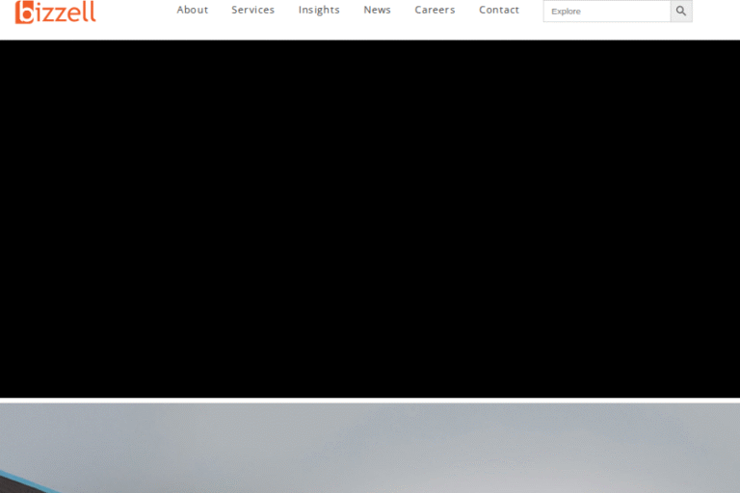Image resolution: width=740 pixels, height=493 pixels.
Task: Submit search using the magnifier button
Action: (681, 11)
